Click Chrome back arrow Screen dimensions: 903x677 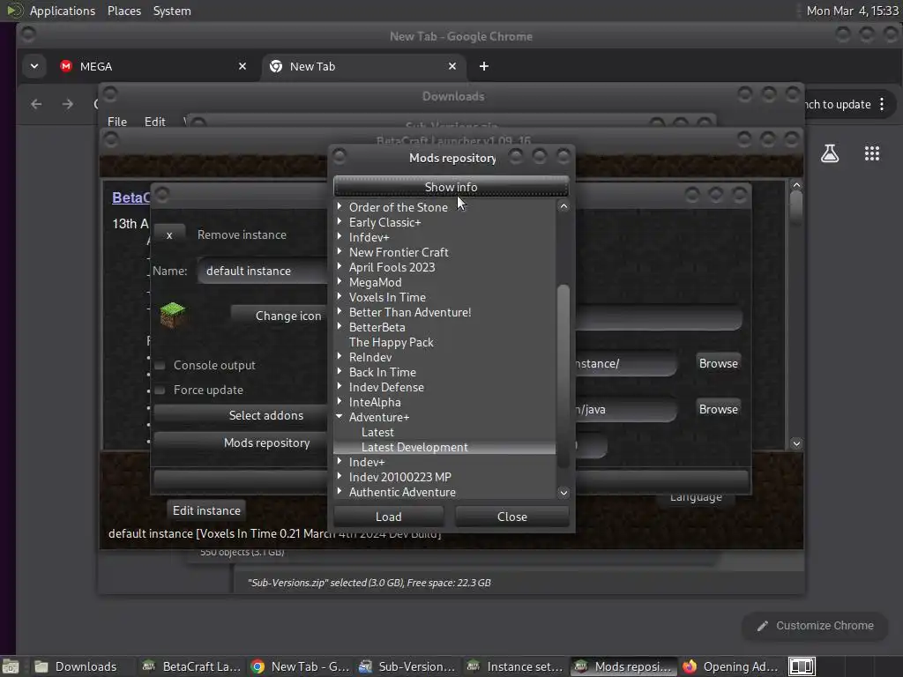(x=36, y=104)
